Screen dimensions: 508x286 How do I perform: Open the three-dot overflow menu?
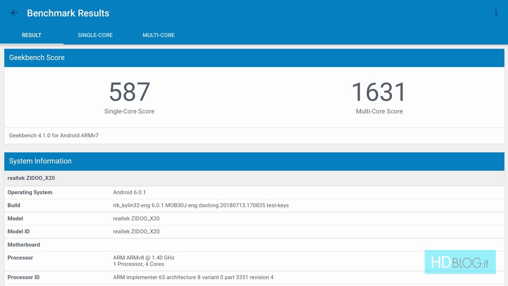496,13
